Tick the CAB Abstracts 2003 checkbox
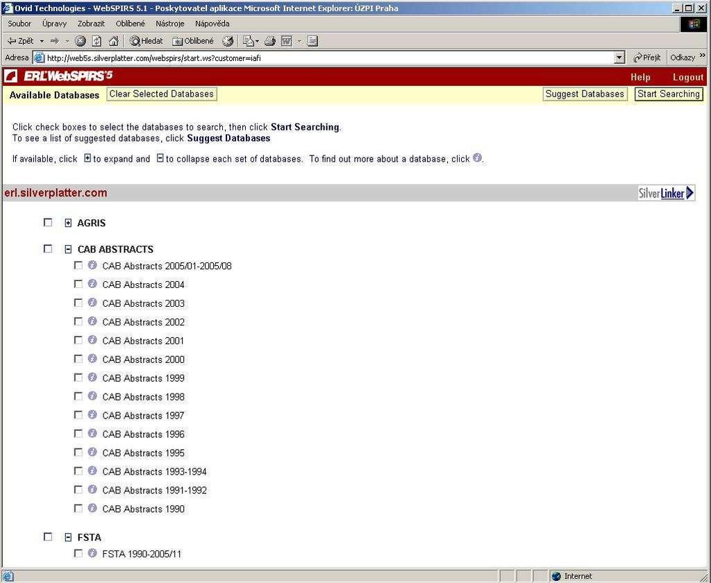 click(78, 303)
